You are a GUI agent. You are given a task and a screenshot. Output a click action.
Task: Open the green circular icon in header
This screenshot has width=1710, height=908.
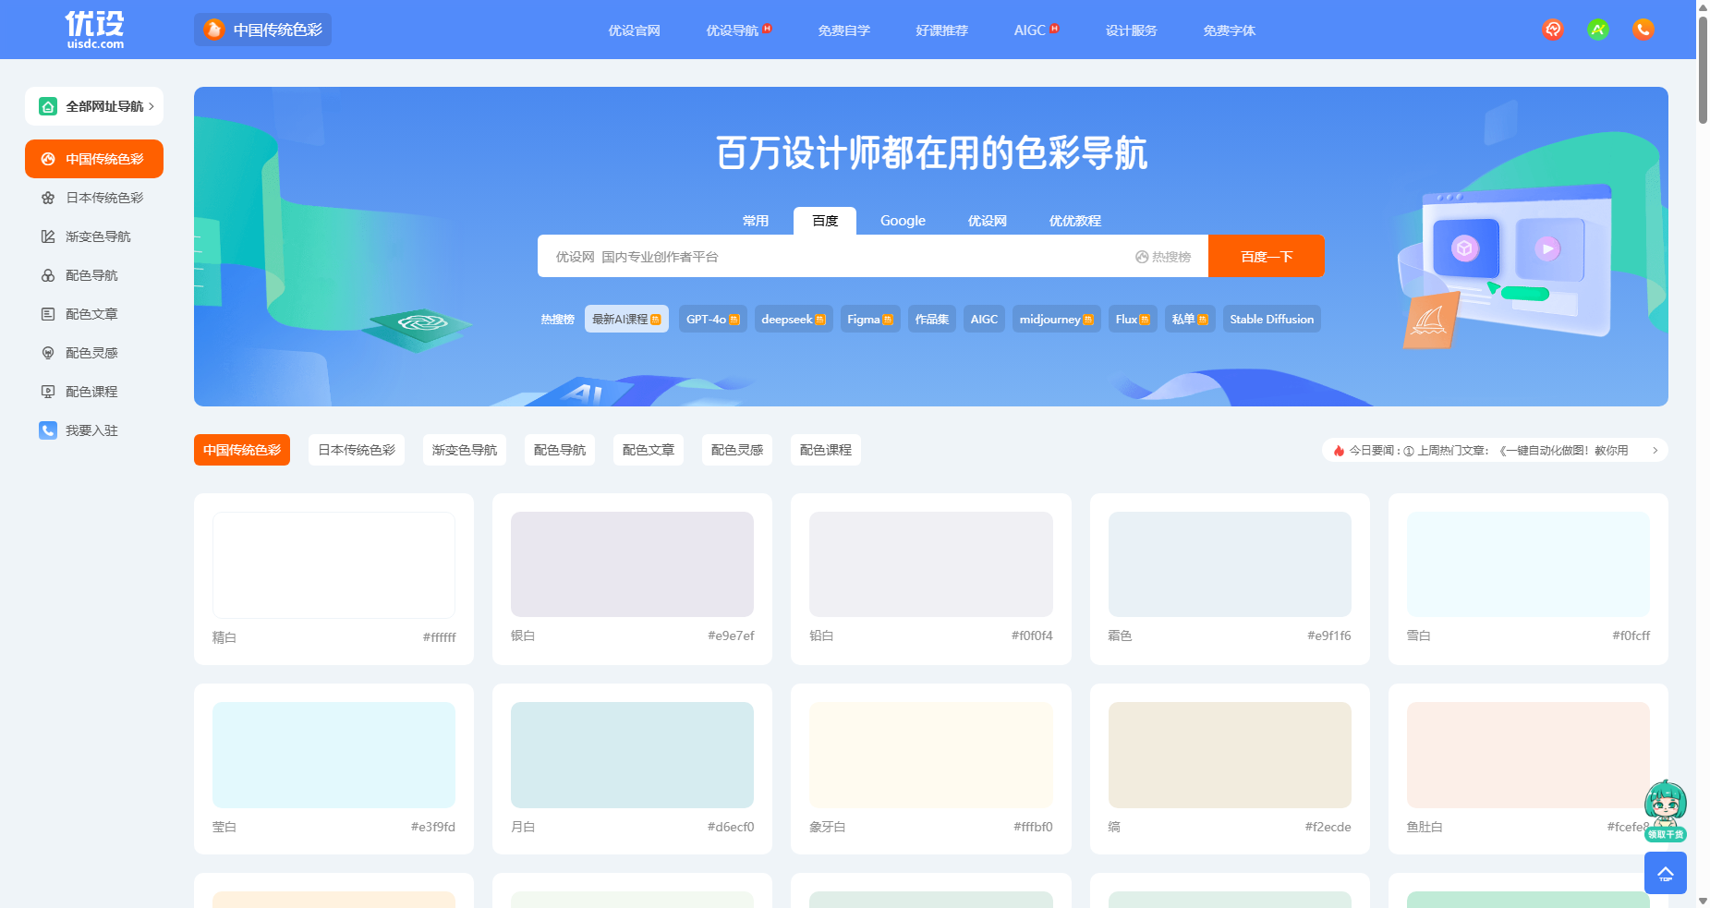pos(1598,30)
